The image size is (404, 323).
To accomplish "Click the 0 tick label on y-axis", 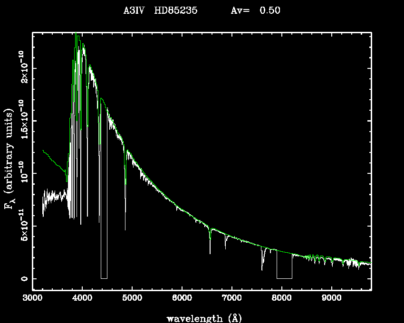I will [22, 278].
